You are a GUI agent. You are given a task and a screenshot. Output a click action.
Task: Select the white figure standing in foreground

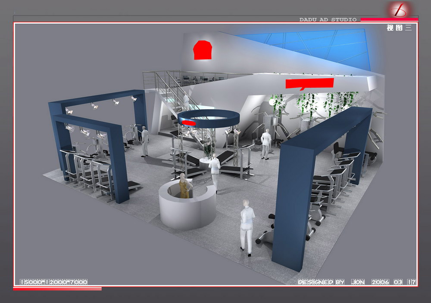[x=247, y=226]
